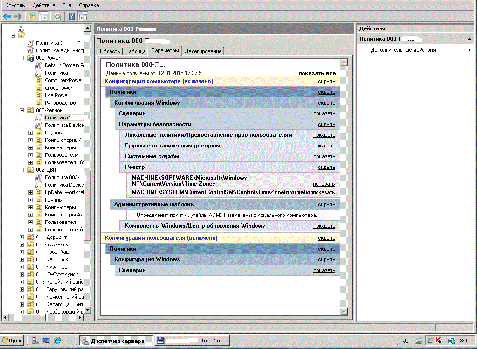Hide the Конфигурация пользователя section

pos(327,238)
